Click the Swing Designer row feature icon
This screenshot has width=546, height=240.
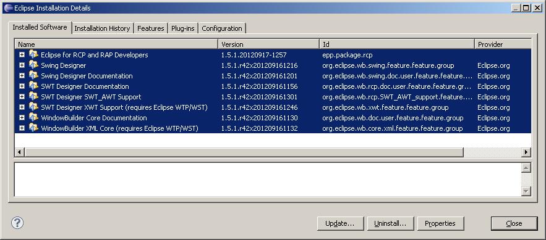click(x=33, y=65)
